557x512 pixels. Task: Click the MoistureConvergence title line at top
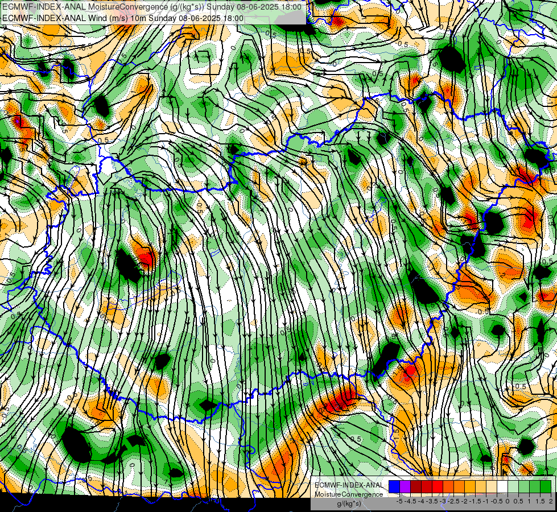pyautogui.click(x=152, y=7)
